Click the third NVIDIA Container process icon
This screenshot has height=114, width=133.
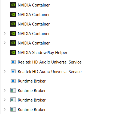(x=13, y=24)
